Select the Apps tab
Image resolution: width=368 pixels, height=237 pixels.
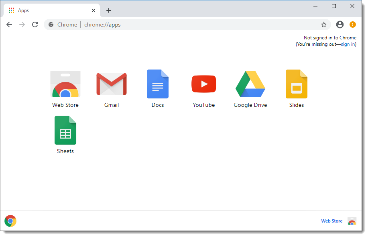click(x=52, y=10)
